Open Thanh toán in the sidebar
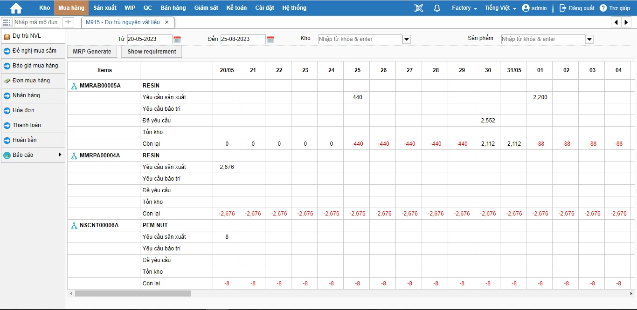Viewport: 637px width, 310px height. coord(33,125)
